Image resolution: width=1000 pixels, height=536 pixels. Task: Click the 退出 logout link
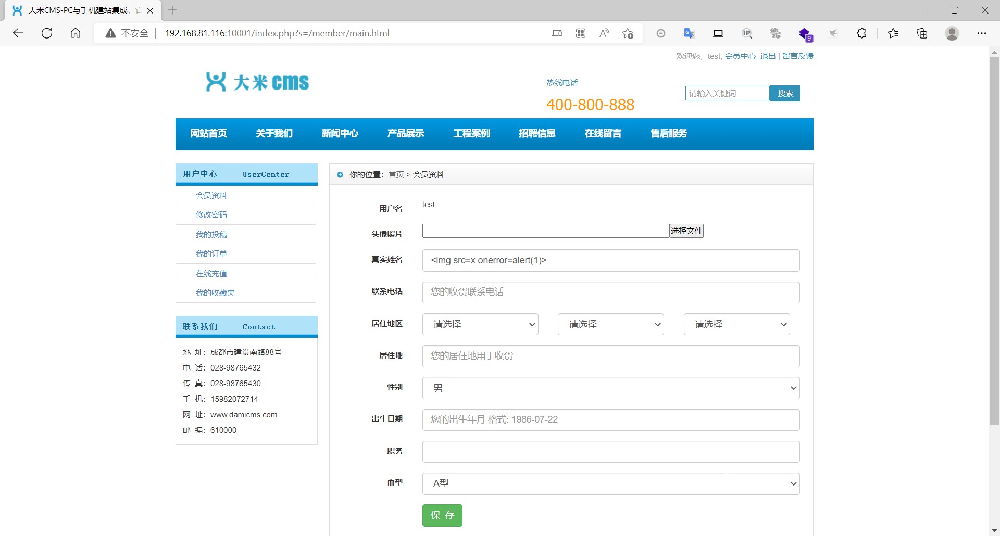pyautogui.click(x=768, y=56)
